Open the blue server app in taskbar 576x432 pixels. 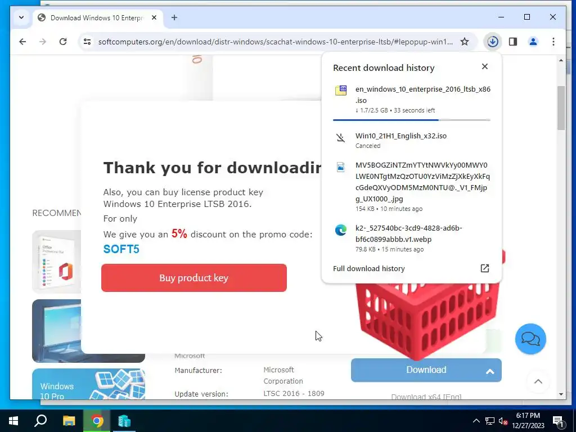pos(124,421)
